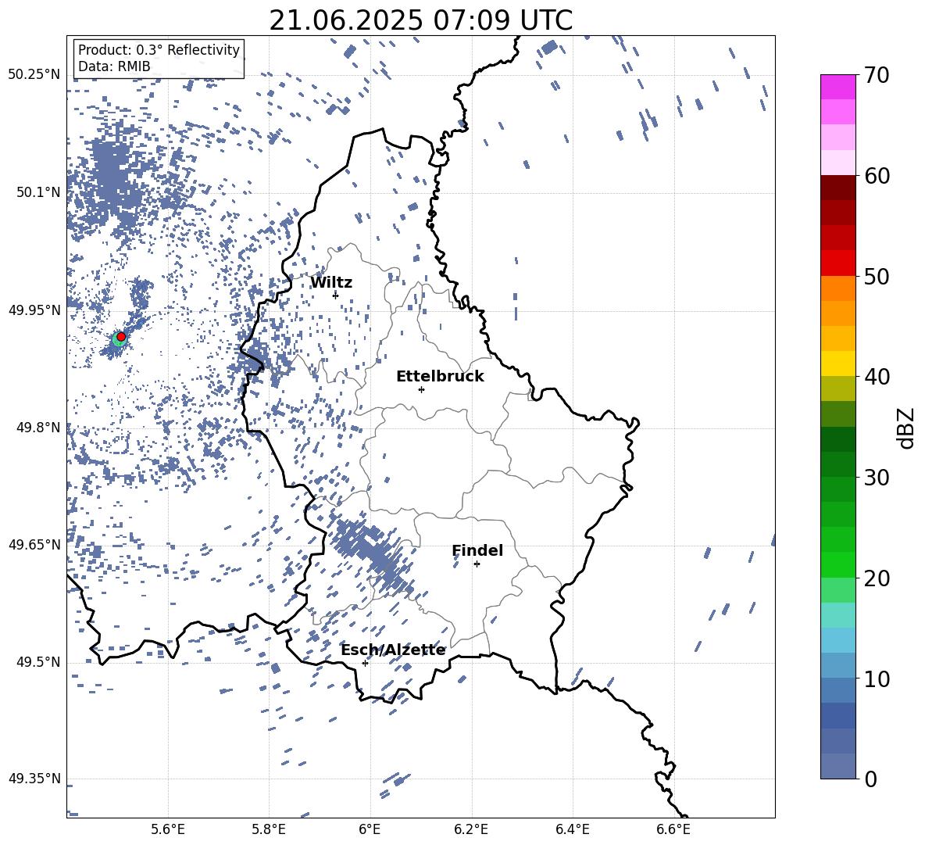Image resolution: width=925 pixels, height=845 pixels.
Task: Click the bright red colorbar segment at 50 dBZ
Action: 838,263
